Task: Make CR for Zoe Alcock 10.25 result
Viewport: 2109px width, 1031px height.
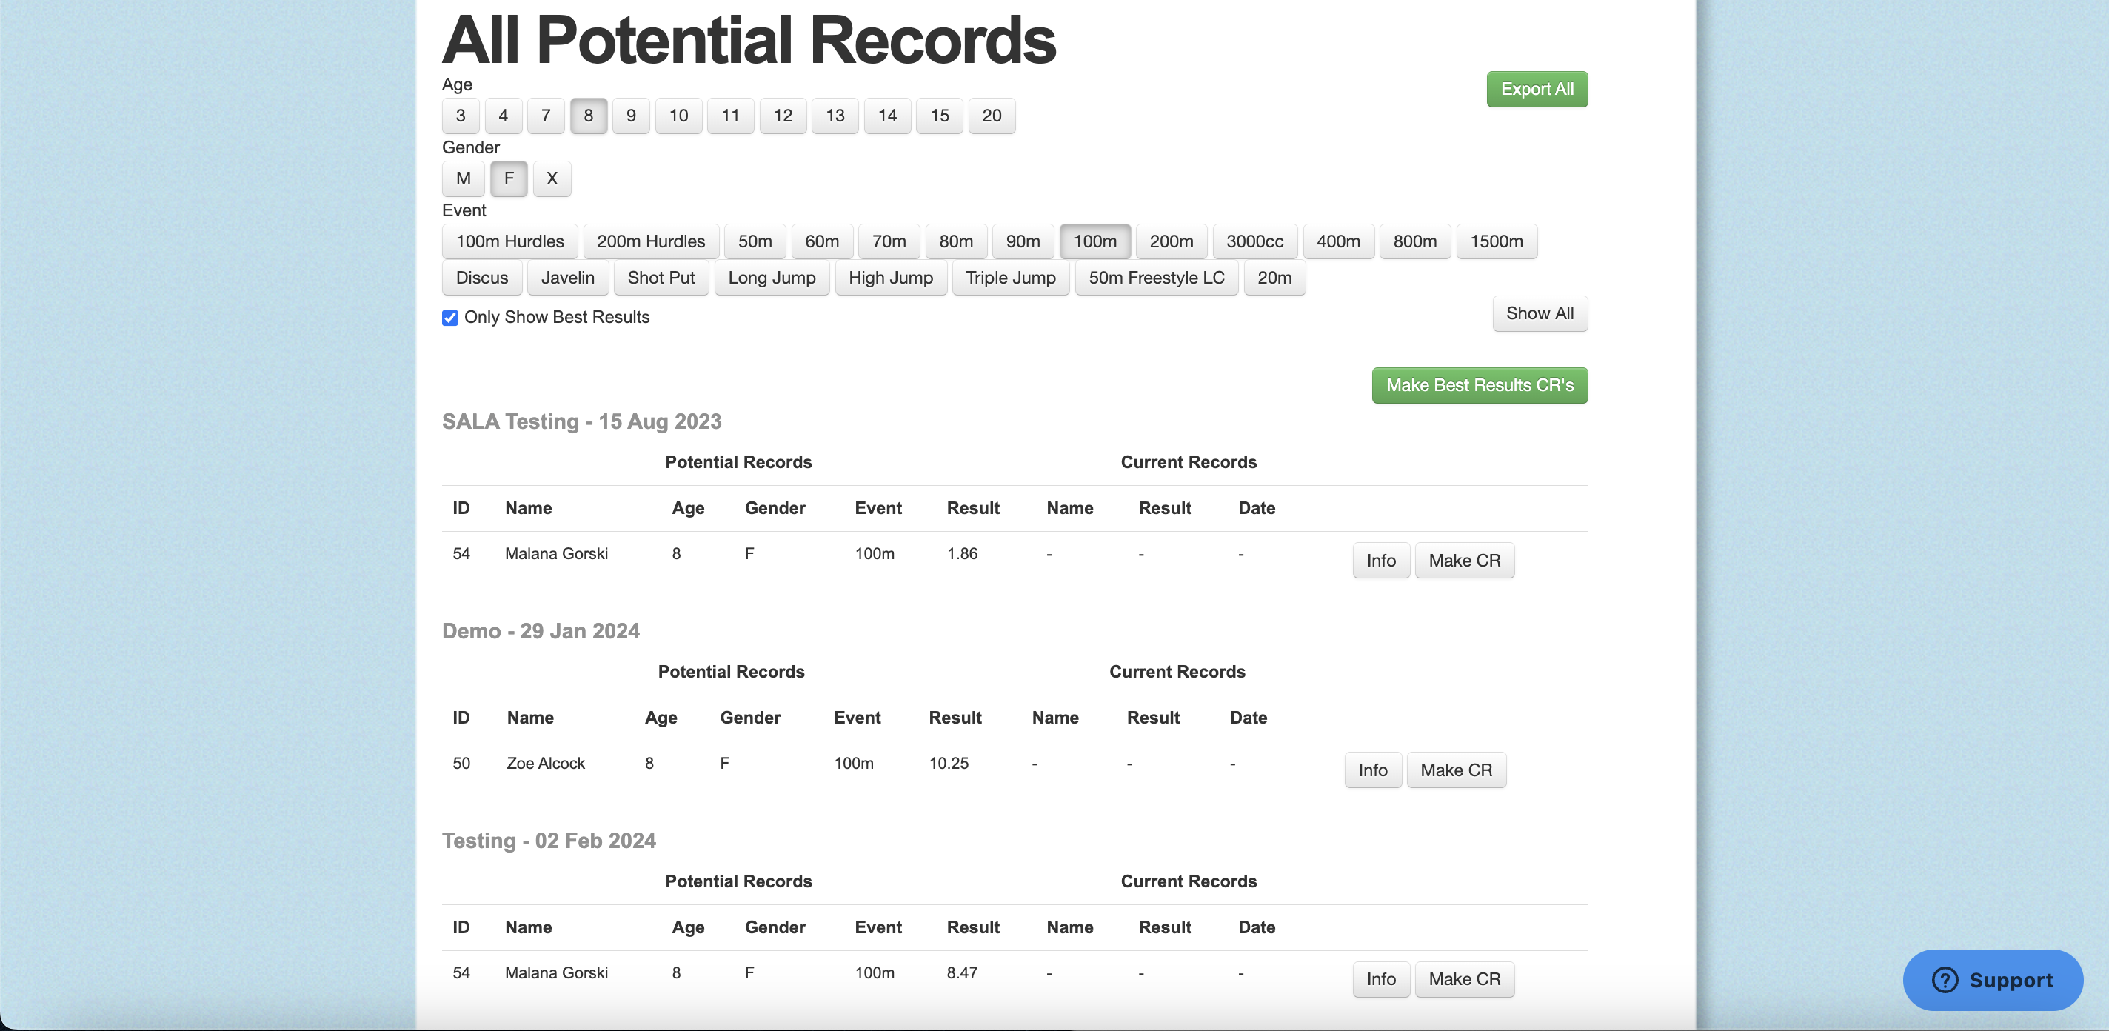Action: pyautogui.click(x=1457, y=770)
